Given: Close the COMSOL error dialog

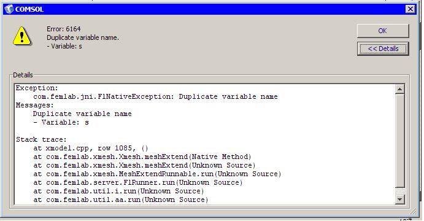Looking at the screenshot, I should (411, 9).
